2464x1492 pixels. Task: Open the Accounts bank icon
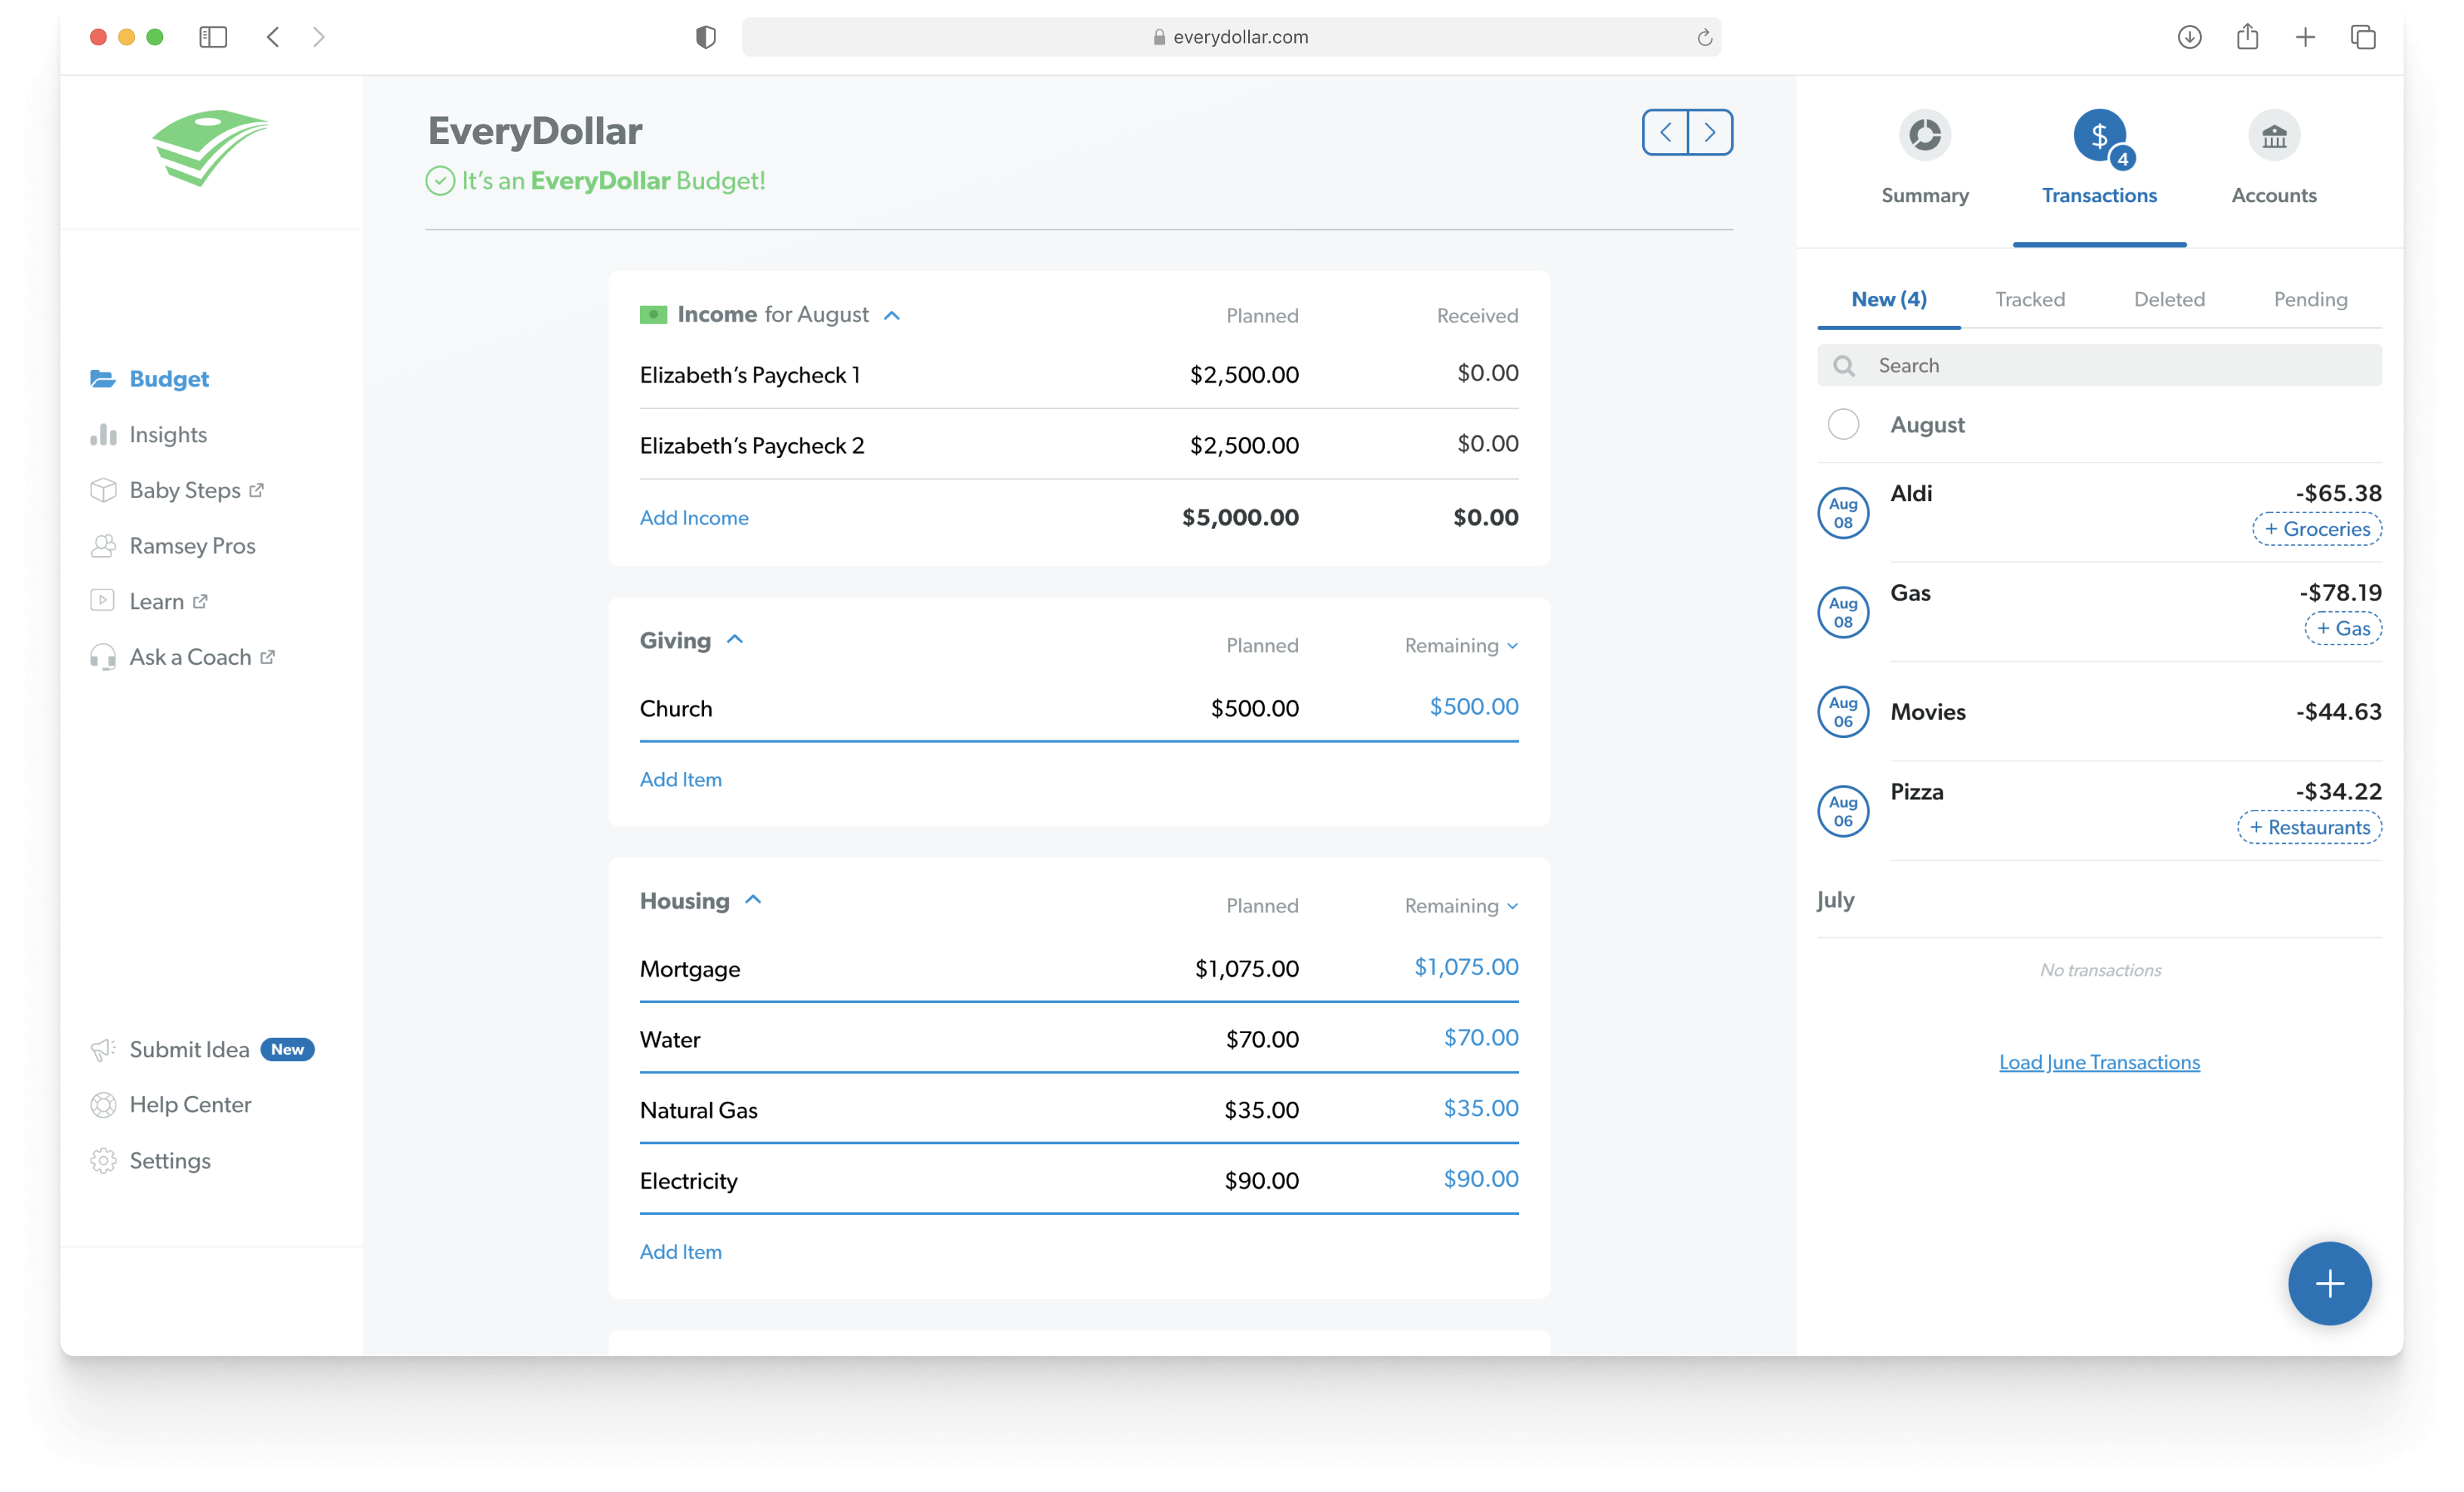click(x=2273, y=135)
